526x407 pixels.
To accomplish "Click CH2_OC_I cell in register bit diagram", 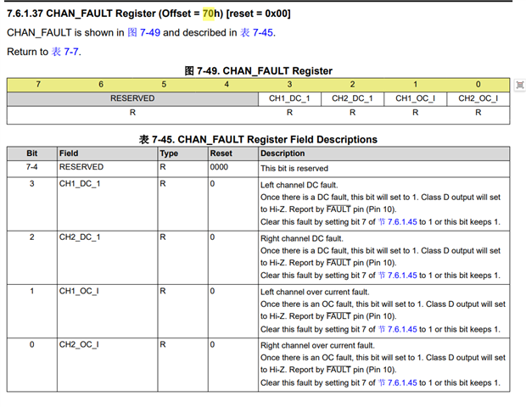I will pos(478,98).
